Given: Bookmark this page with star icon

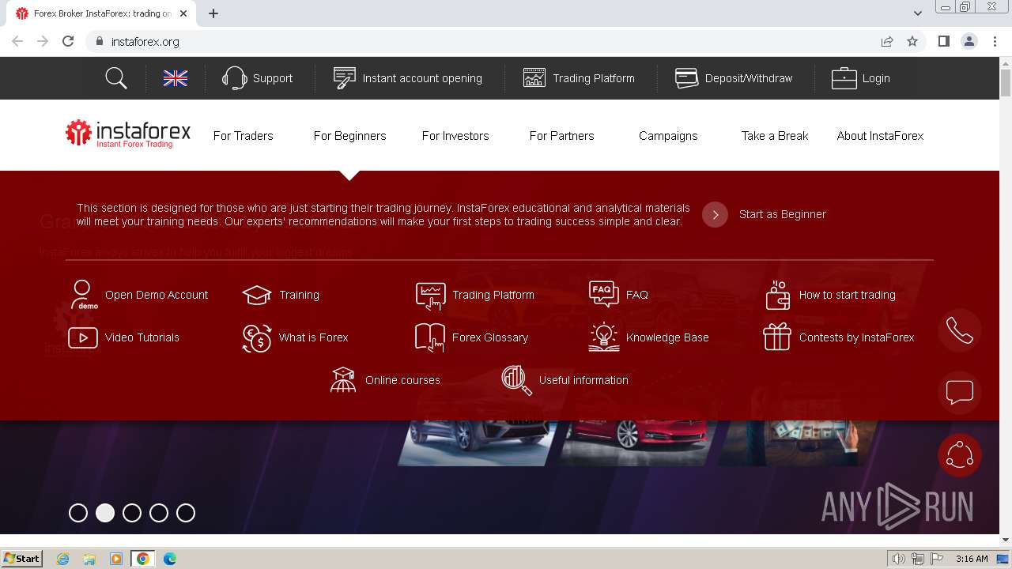Looking at the screenshot, I should [912, 41].
